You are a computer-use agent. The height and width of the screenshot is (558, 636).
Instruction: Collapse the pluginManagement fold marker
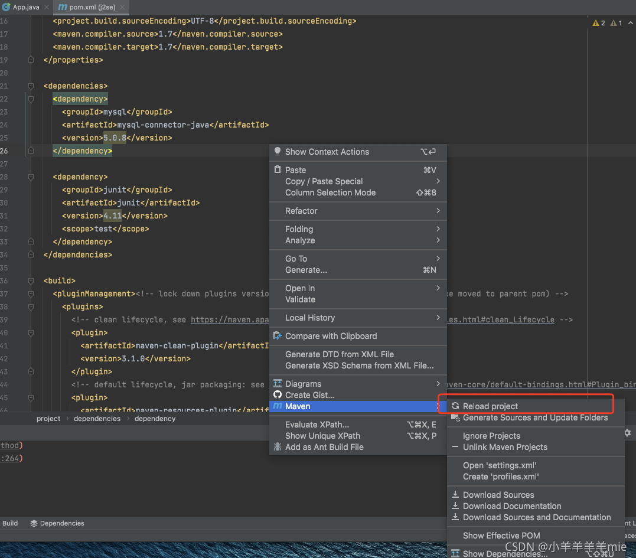[31, 293]
